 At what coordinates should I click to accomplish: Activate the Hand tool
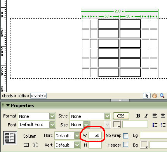coord(154,96)
